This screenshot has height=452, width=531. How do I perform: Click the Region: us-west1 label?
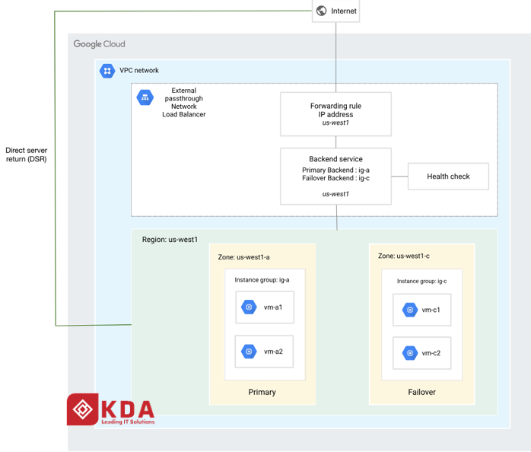170,240
